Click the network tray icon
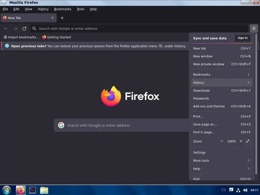260x195 pixels. [x=238, y=190]
